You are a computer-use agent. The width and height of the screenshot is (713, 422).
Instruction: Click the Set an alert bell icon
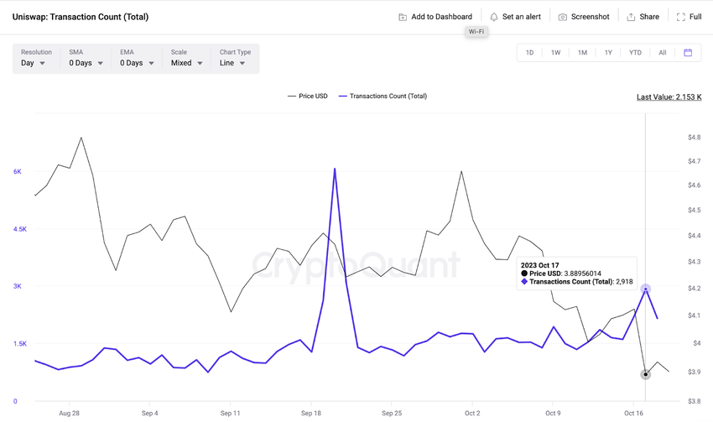[x=494, y=17]
